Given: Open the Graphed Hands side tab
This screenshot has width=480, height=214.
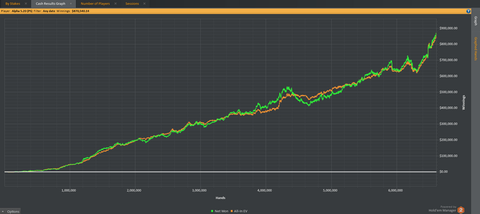Looking at the screenshot, I should [476, 49].
